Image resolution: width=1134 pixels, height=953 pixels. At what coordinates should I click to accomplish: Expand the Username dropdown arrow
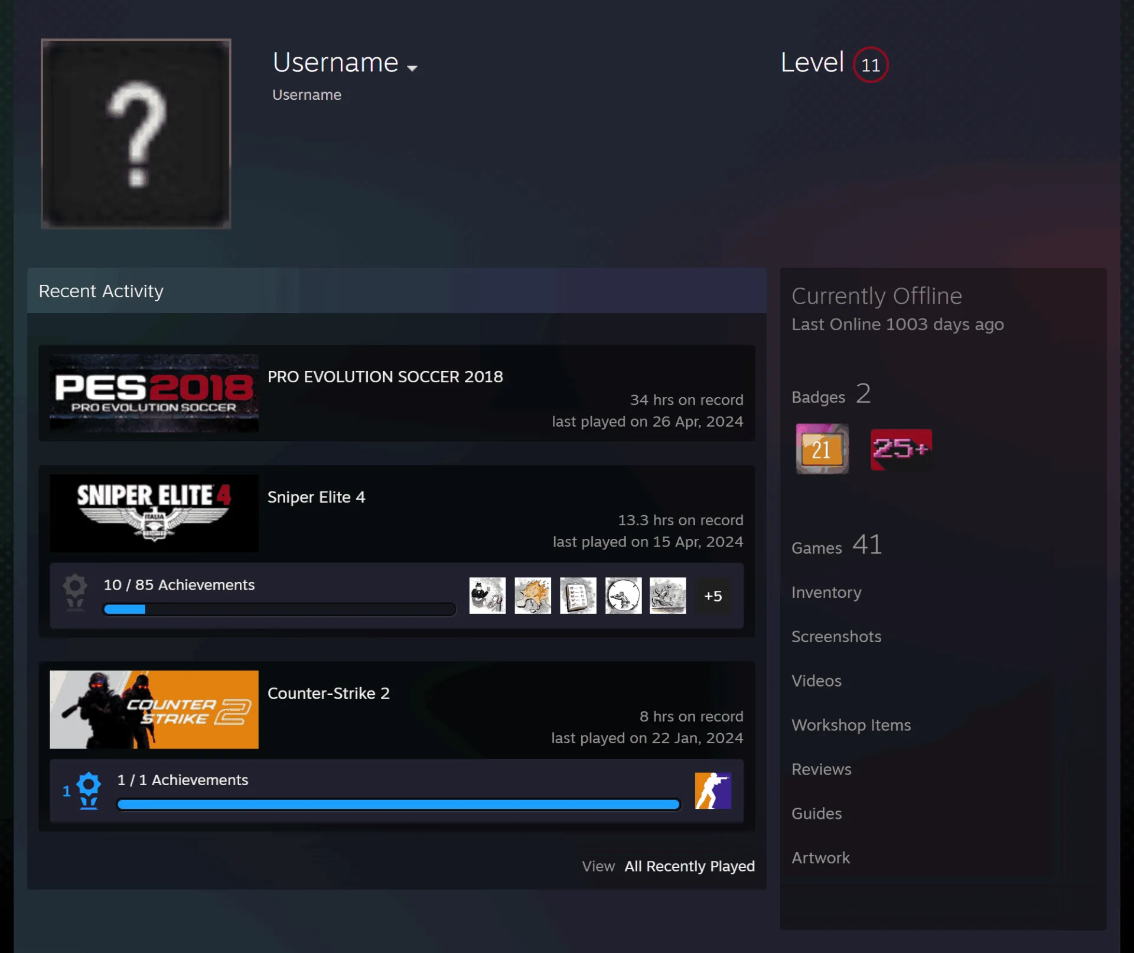pyautogui.click(x=412, y=69)
